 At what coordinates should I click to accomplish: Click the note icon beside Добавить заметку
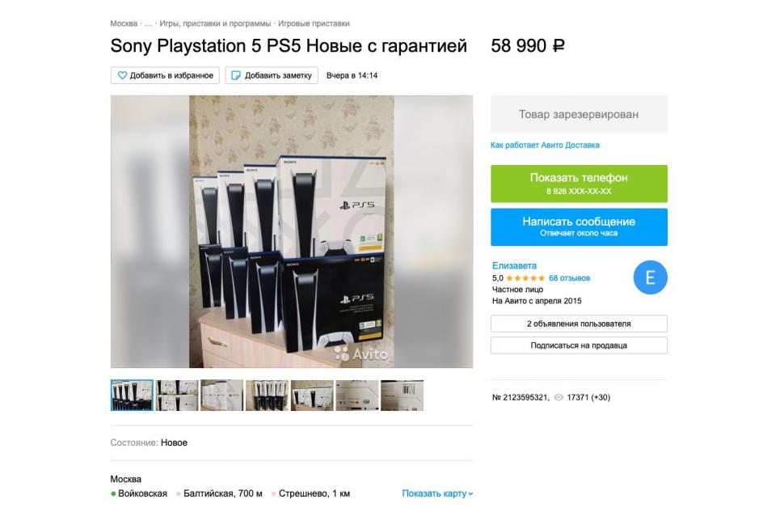pos(236,75)
